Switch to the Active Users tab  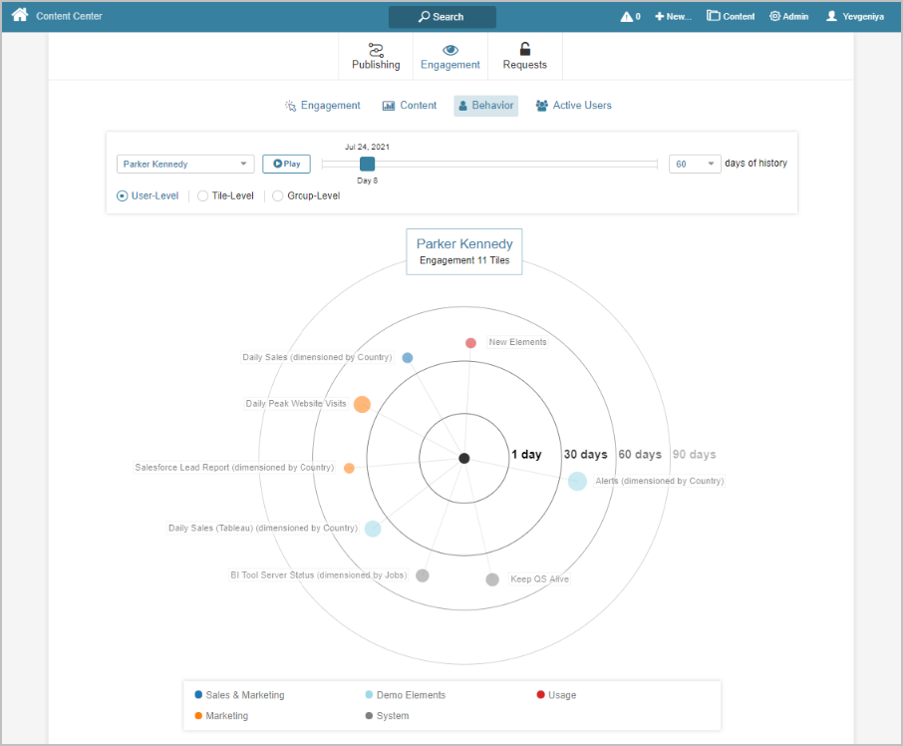click(573, 106)
